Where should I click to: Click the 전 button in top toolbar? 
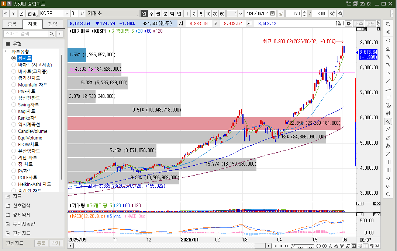(x=21, y=13)
